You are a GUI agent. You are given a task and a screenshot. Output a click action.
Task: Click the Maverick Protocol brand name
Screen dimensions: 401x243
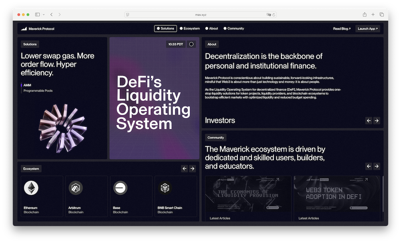tap(41, 28)
